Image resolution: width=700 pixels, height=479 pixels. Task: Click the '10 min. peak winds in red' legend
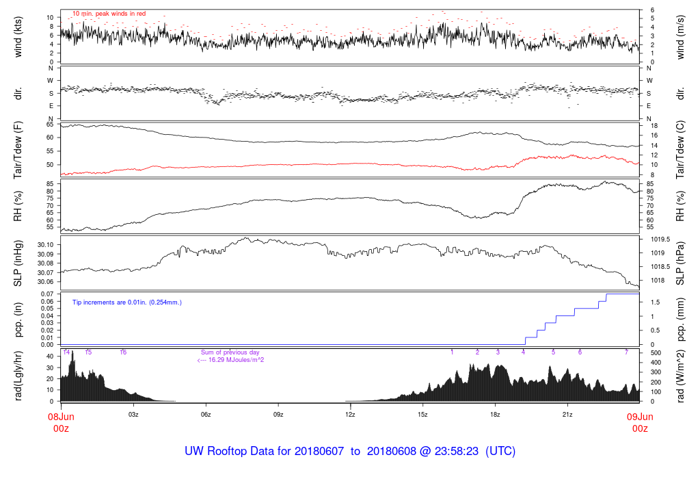(x=109, y=14)
